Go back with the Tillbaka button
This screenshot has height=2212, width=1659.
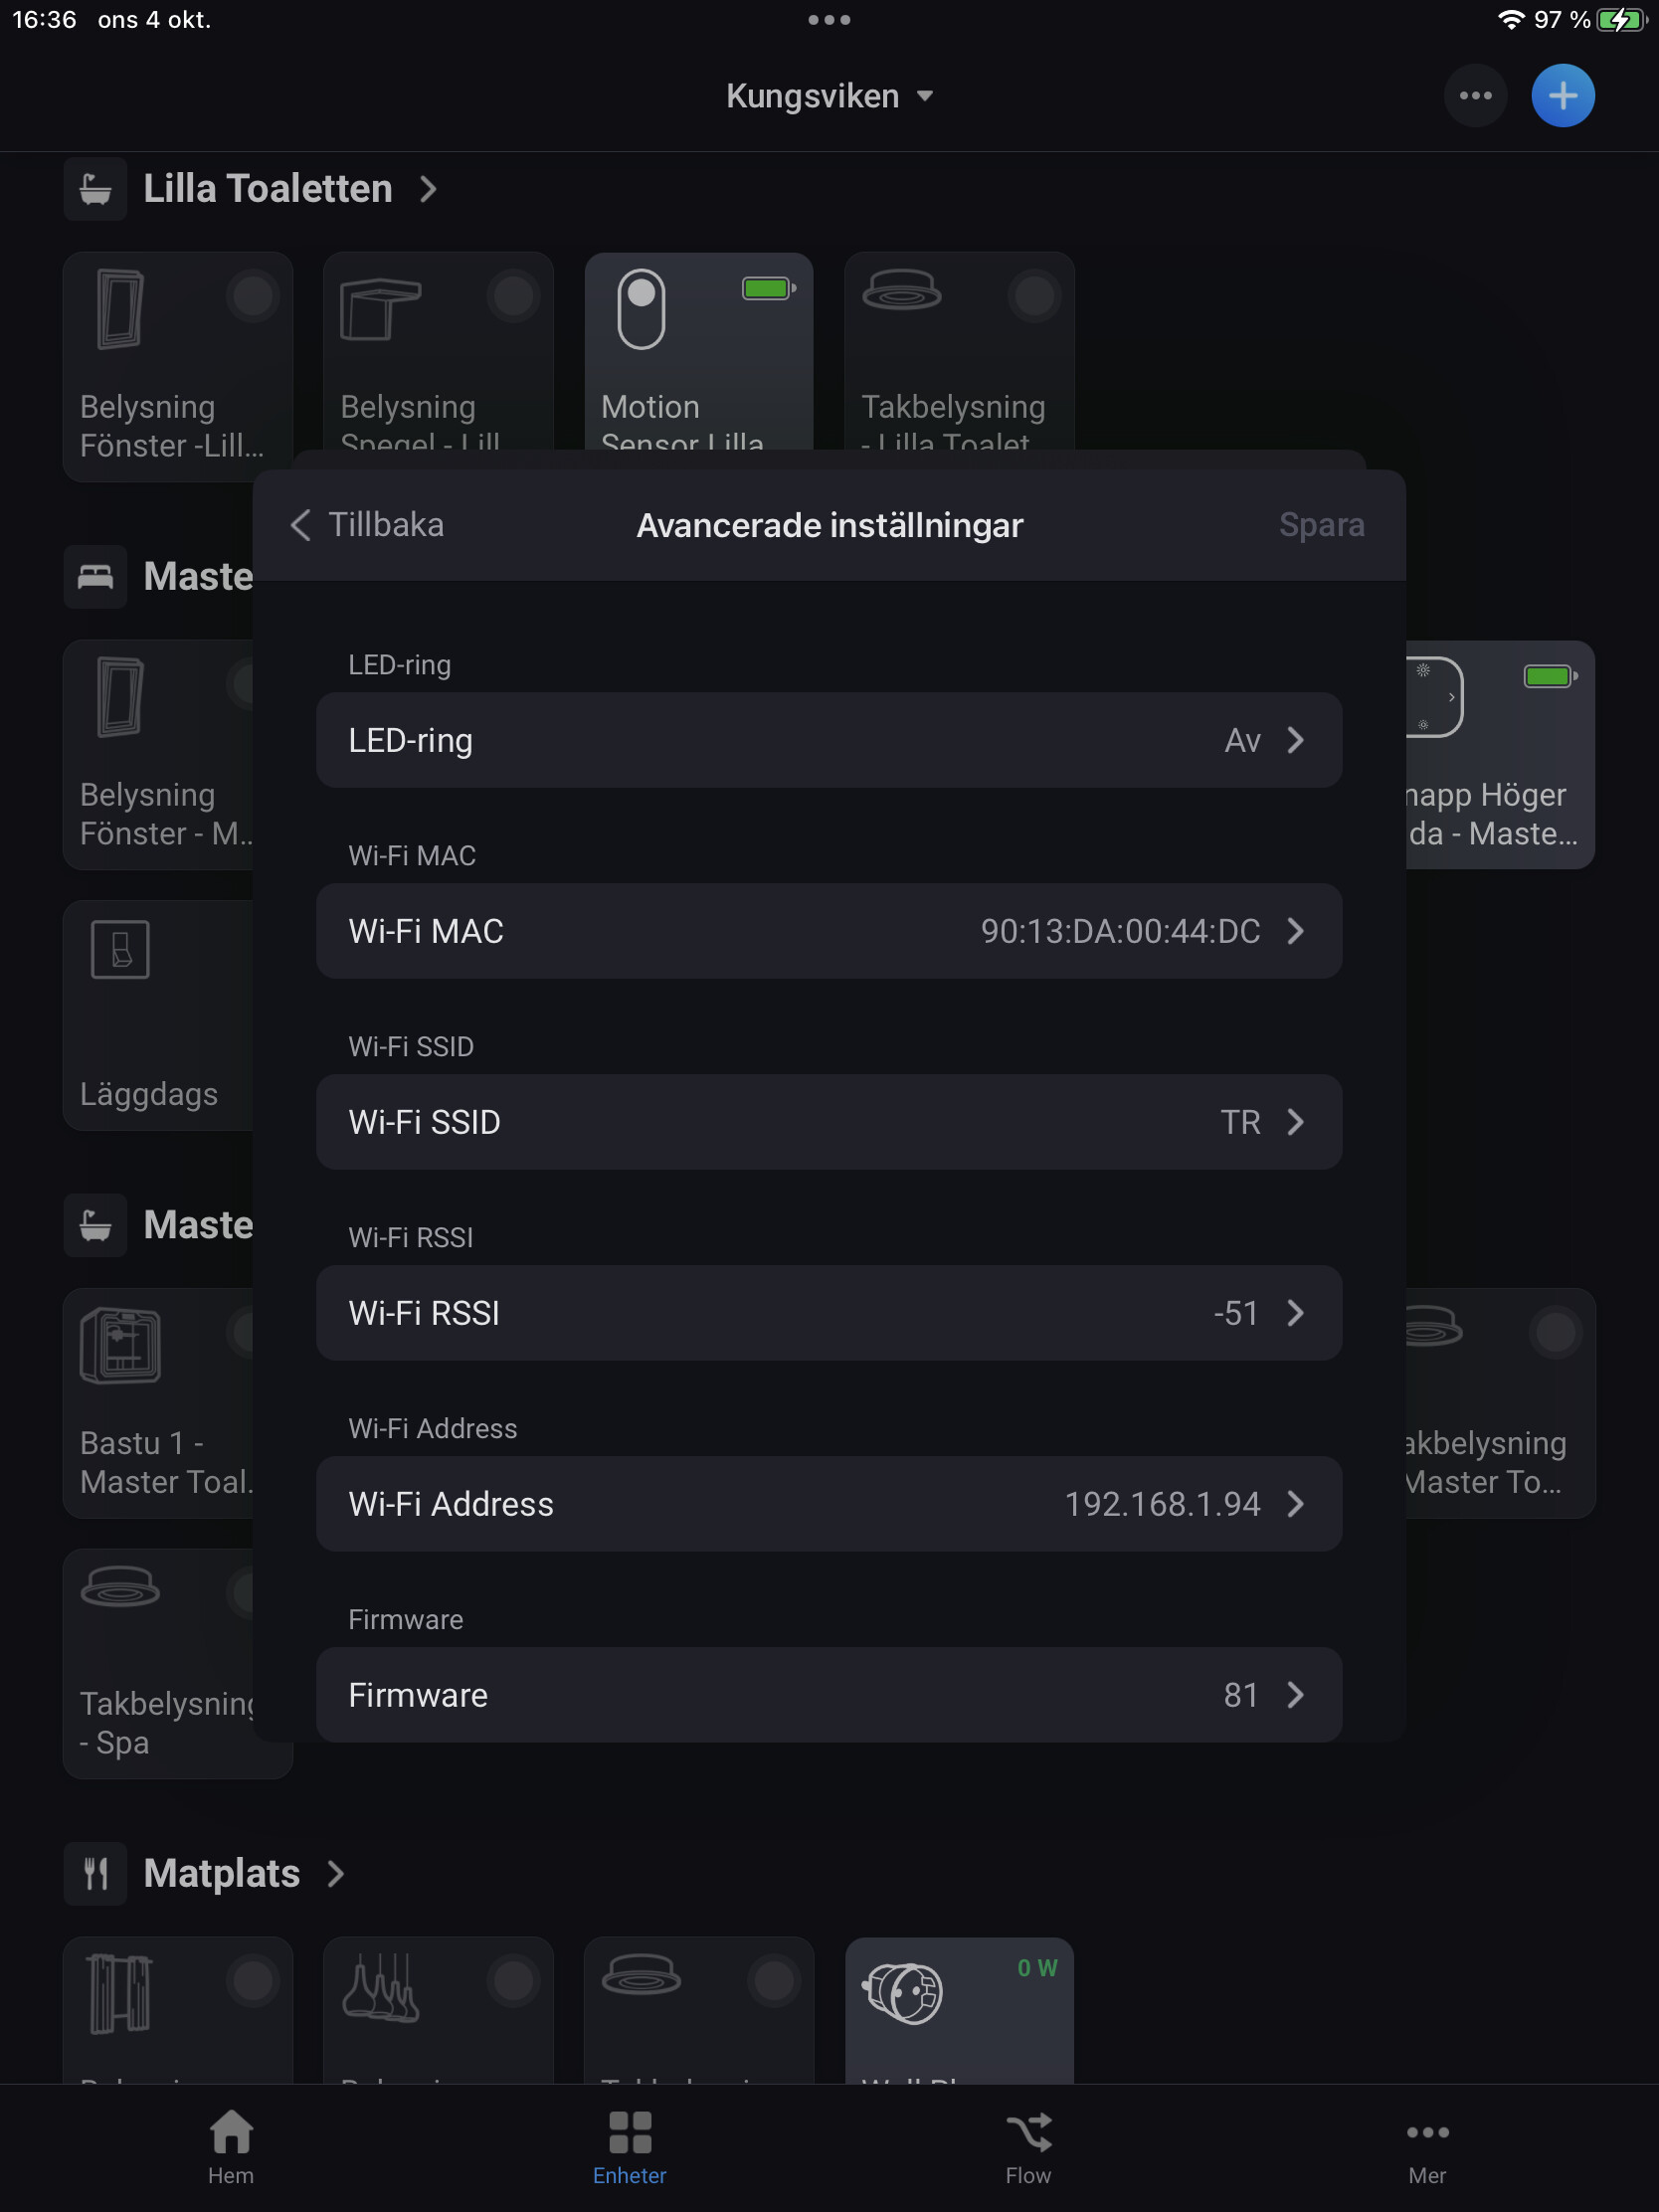367,525
